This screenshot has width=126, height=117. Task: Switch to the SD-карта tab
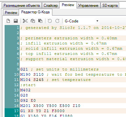tap(110, 6)
